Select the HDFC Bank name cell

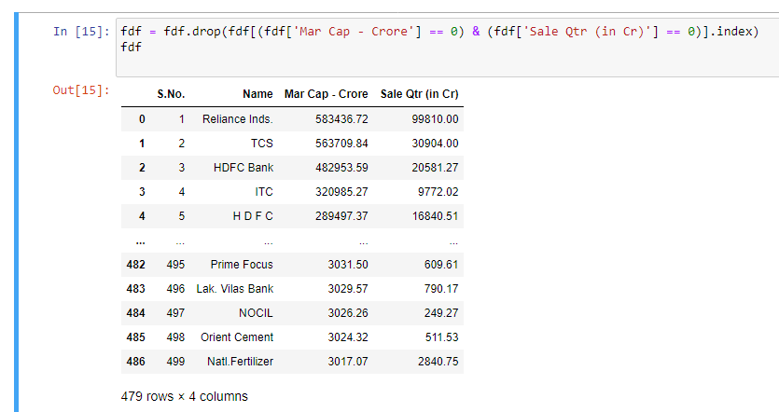tap(243, 168)
